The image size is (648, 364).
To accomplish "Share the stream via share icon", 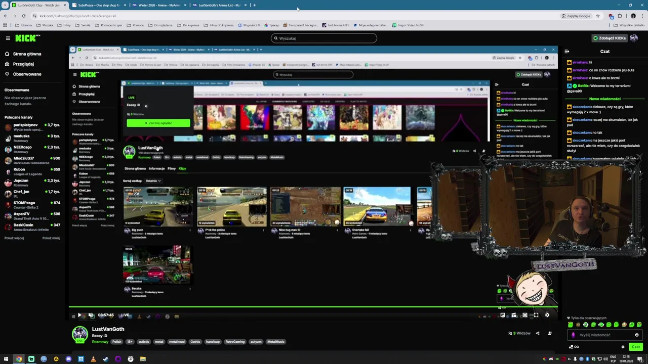I will (x=538, y=333).
